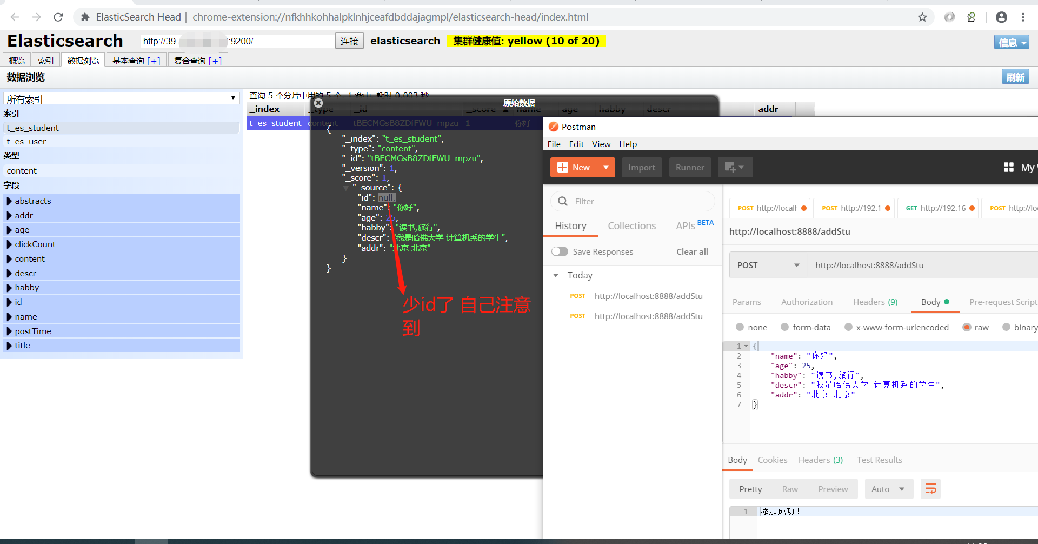Open the APIs BETA tab
Viewport: 1038px width, 544px height.
pos(695,225)
